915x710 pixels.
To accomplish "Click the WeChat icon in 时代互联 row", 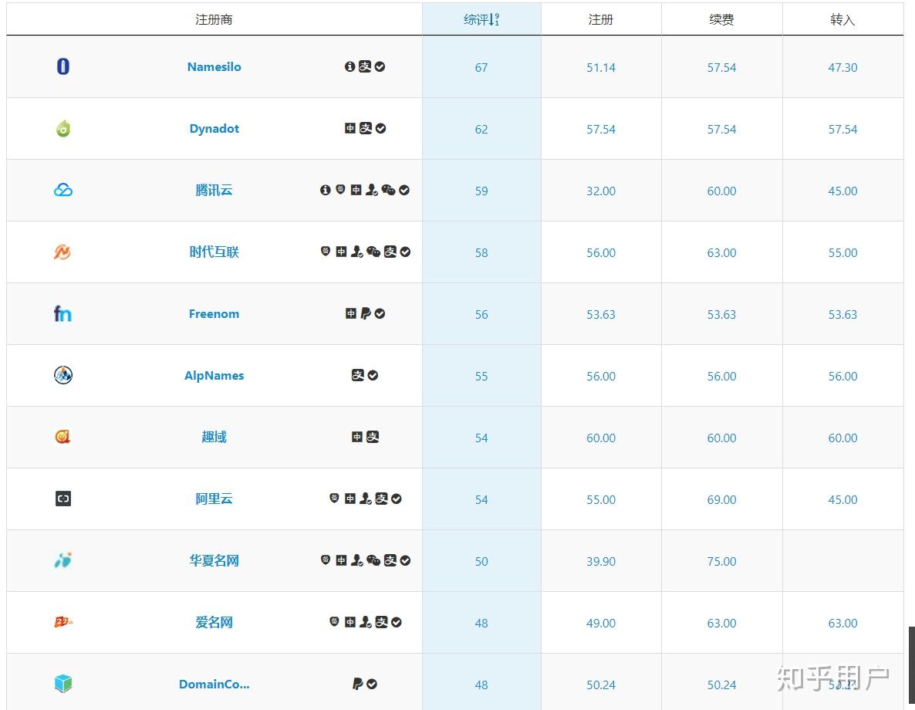I will (373, 252).
